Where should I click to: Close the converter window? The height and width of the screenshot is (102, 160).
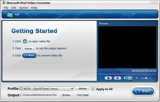point(156,2)
